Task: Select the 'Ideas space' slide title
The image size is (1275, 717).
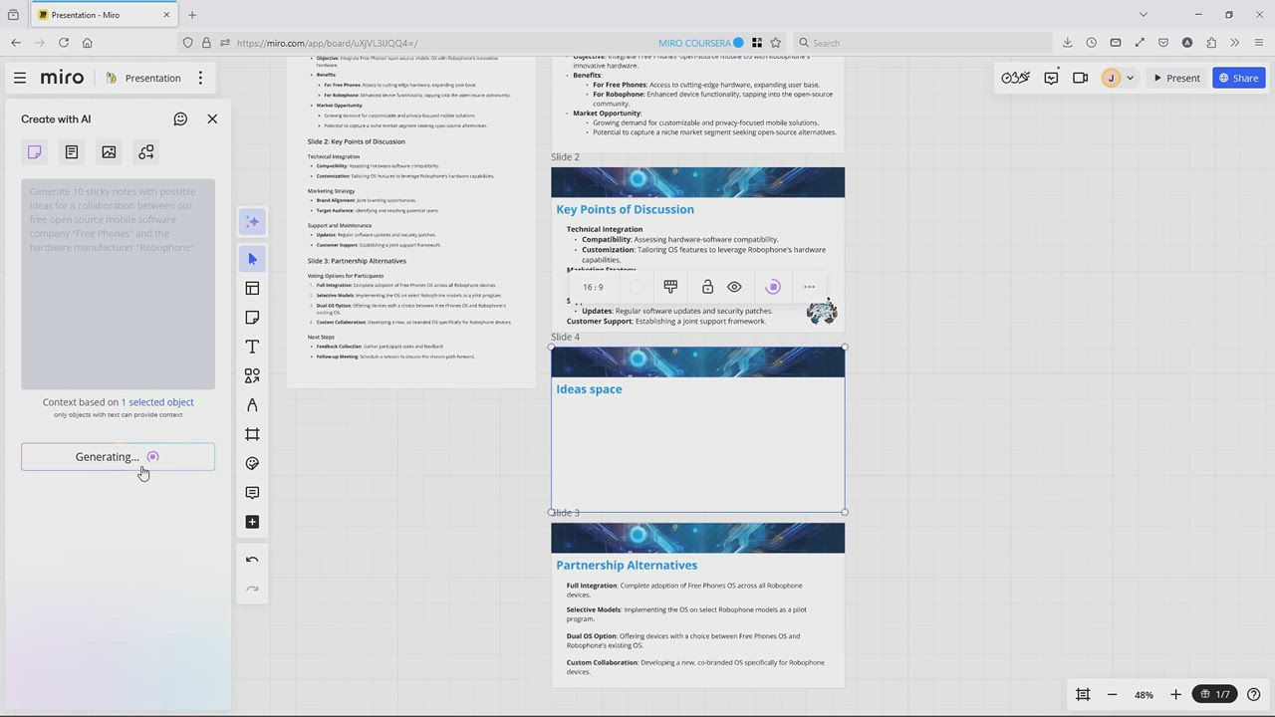Action: (589, 389)
